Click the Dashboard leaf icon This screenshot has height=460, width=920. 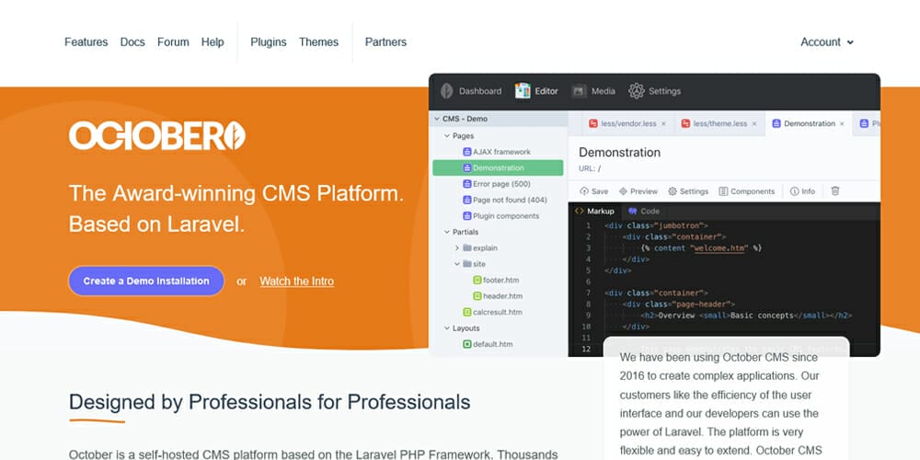[x=446, y=91]
